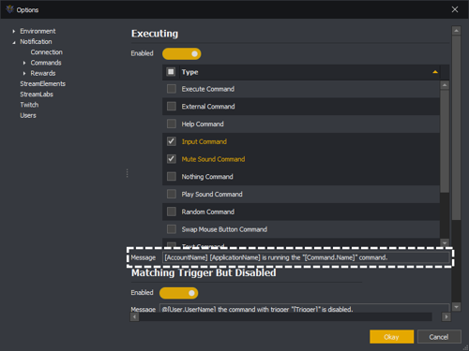Toggle the select-all checkbox in Type header

(171, 72)
